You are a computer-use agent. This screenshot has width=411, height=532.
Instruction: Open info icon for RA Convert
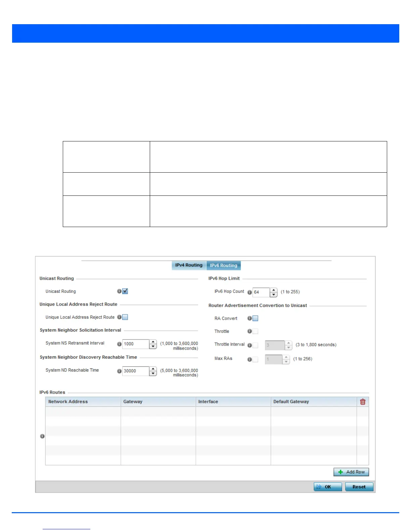[x=249, y=318]
